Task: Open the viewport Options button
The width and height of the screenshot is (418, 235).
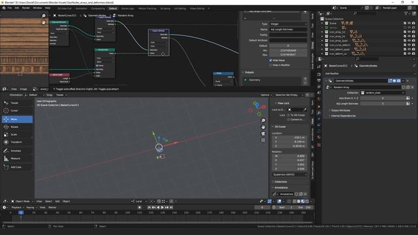Action: coord(266,95)
